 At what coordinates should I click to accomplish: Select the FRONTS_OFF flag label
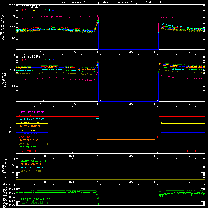[28, 147]
